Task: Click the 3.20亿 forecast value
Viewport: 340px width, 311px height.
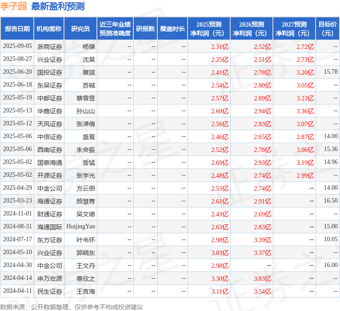Action: [x=305, y=72]
